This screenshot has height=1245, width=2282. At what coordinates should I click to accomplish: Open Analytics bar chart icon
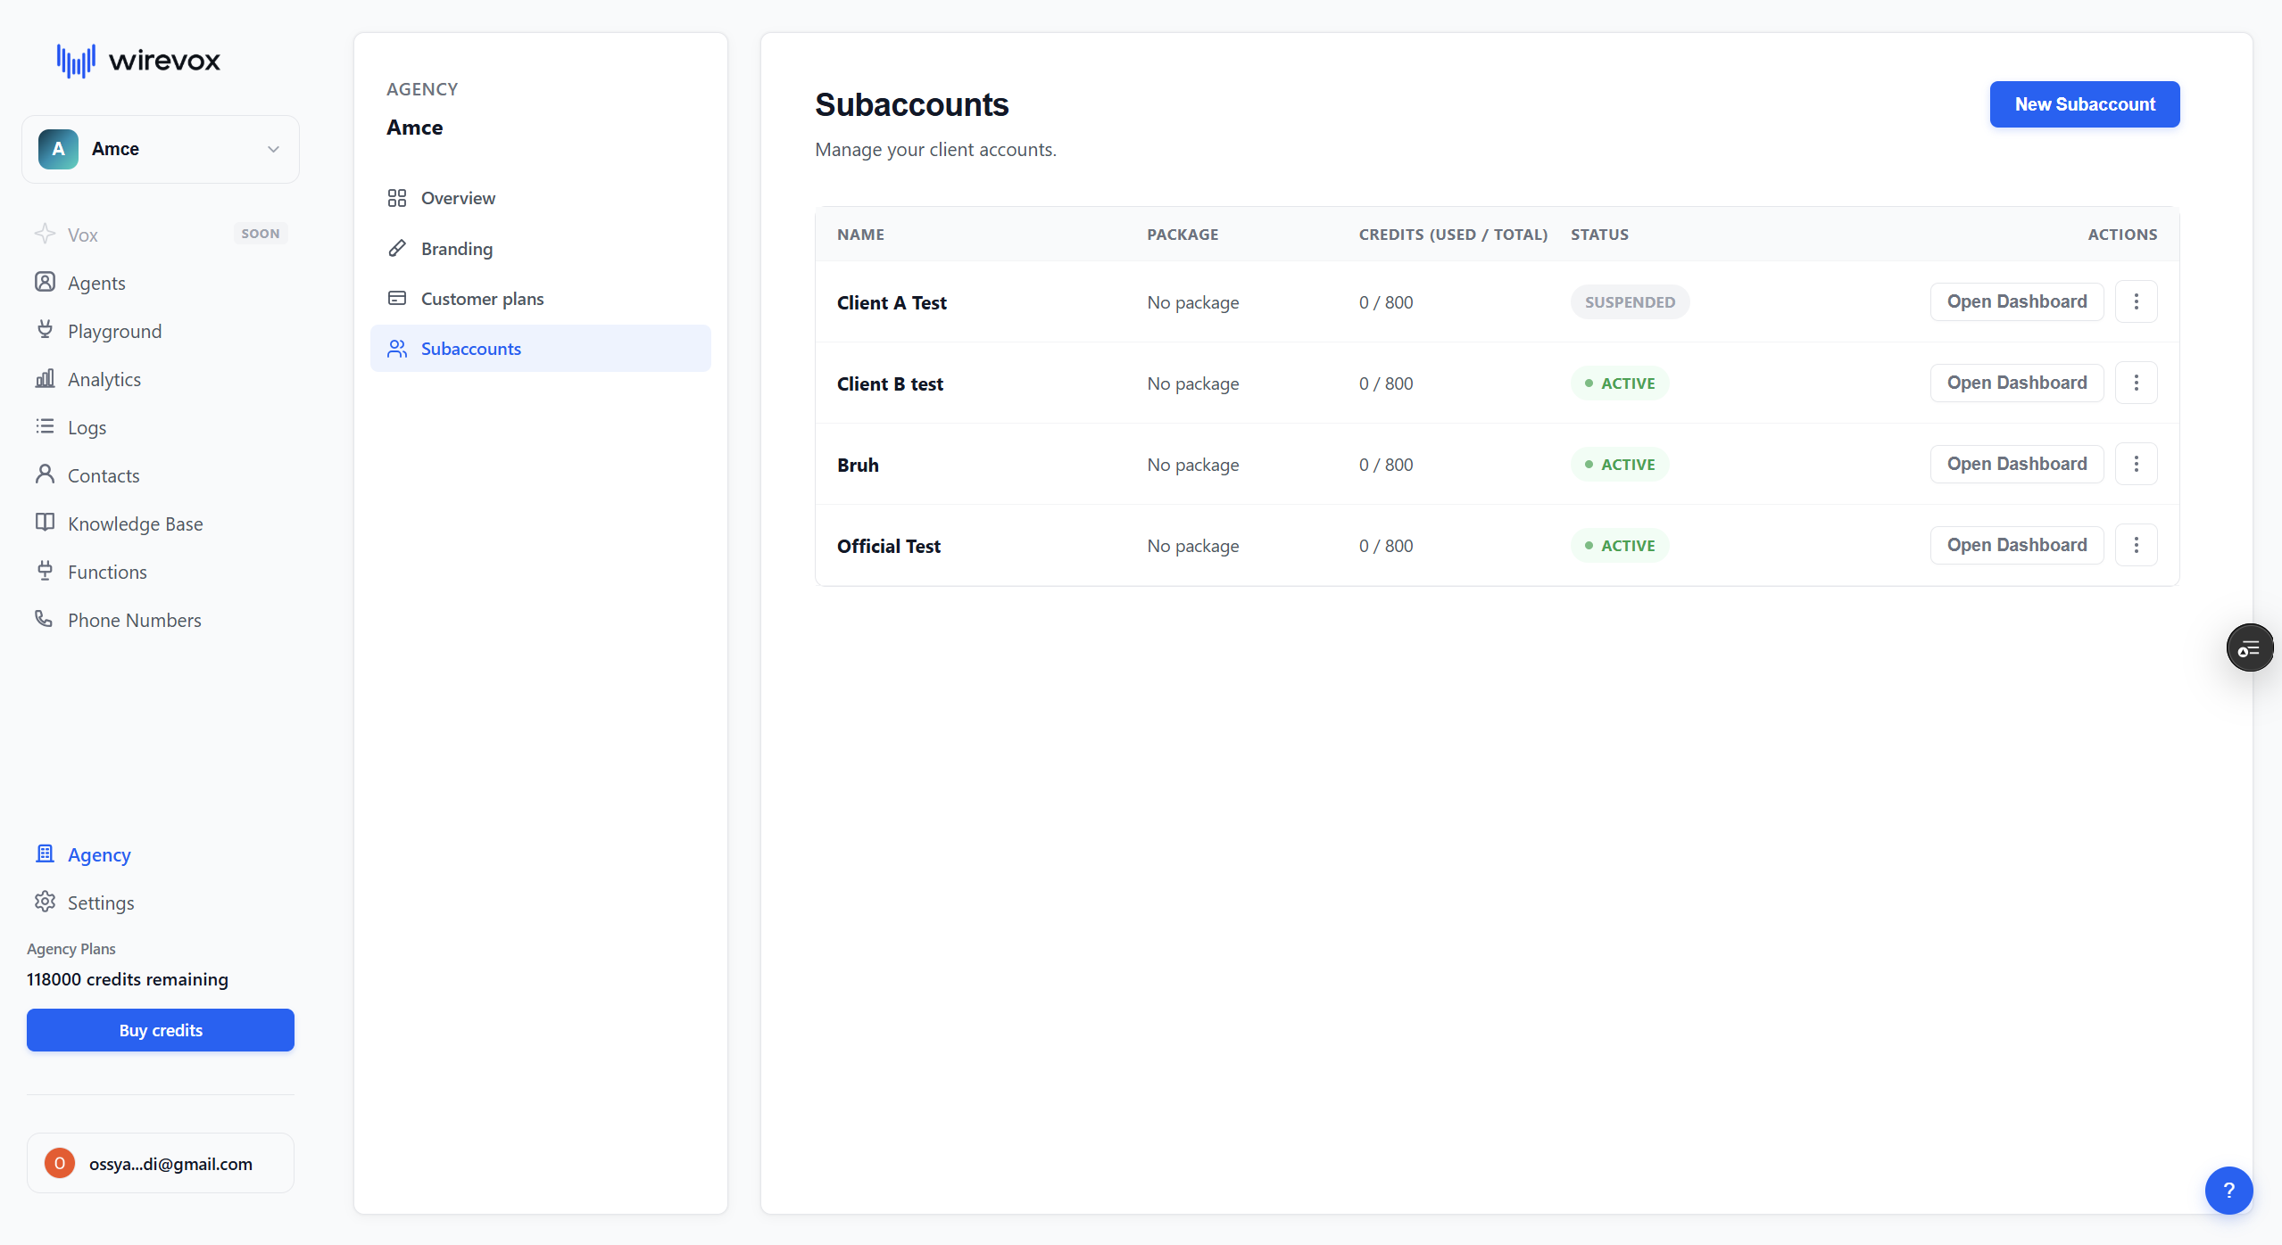click(45, 378)
